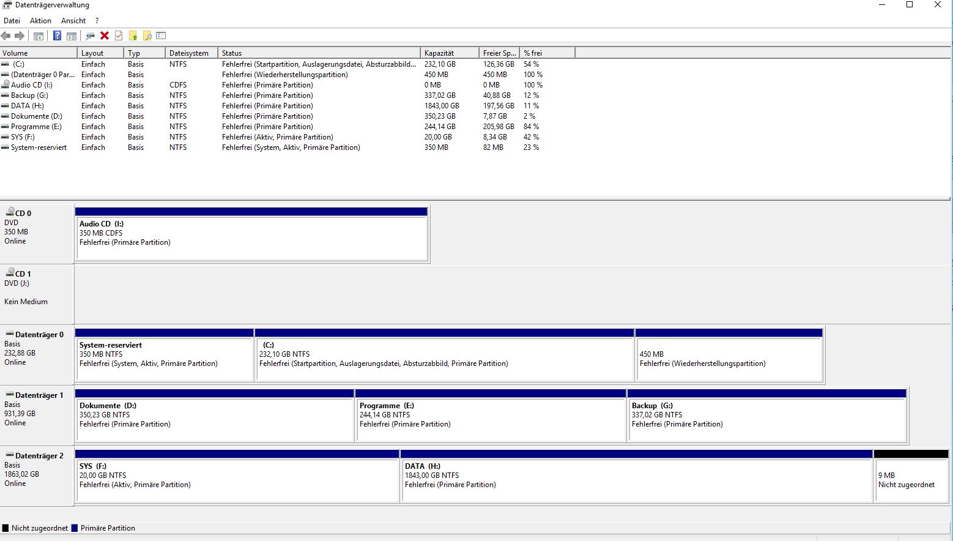Sort by the Dateisystem column header
The width and height of the screenshot is (953, 541).
click(191, 53)
